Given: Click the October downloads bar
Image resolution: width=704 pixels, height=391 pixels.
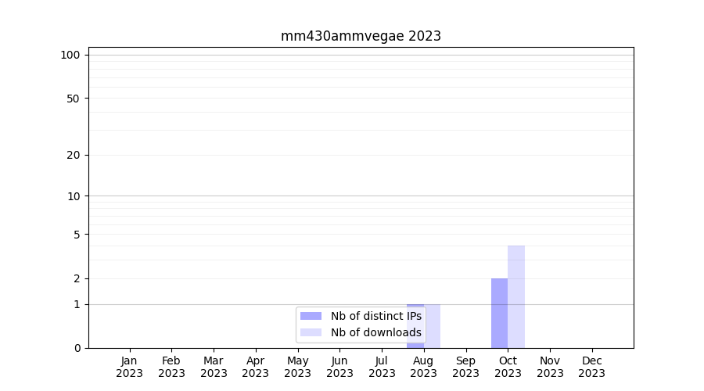Looking at the screenshot, I should 516,297.
